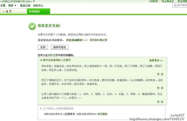Open the 定时记录 link
This screenshot has height=121, width=187.
(53, 55)
